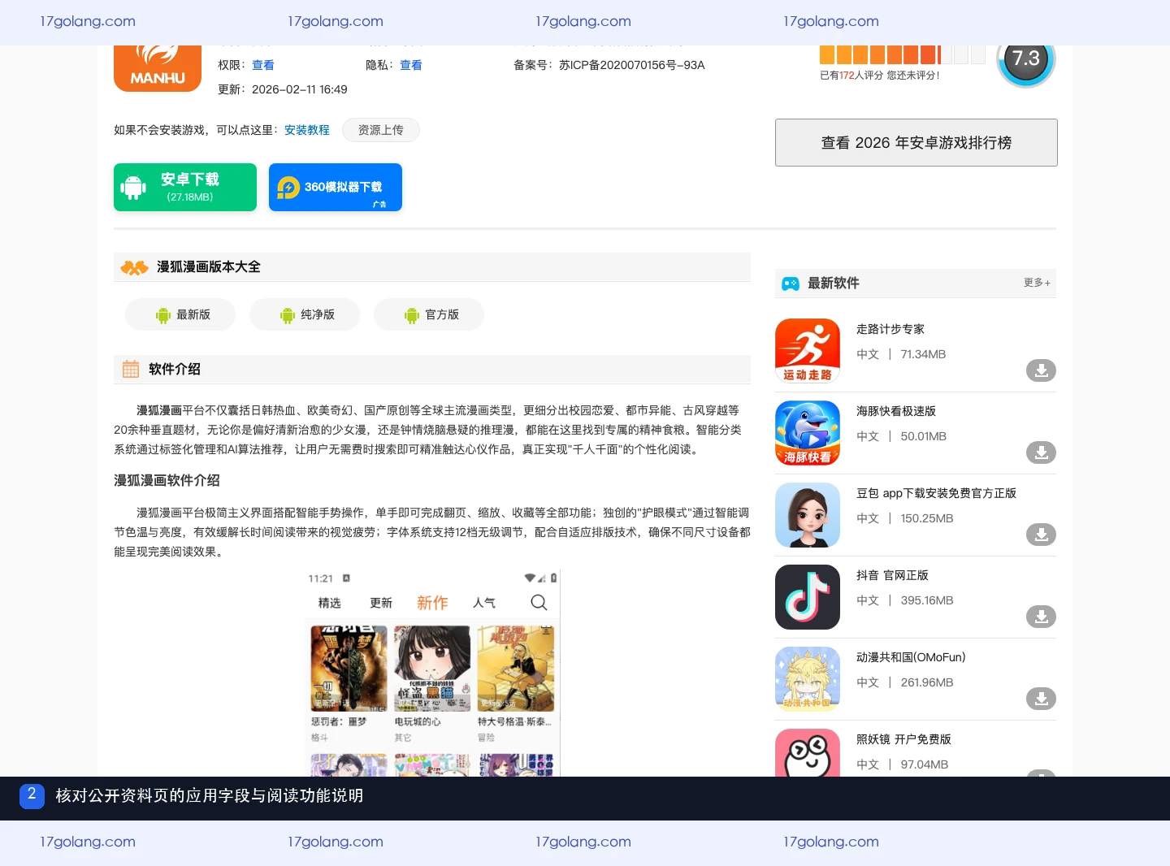1170x866 pixels.
Task: Select the 人气 tab in the app screenshot
Action: coord(484,603)
